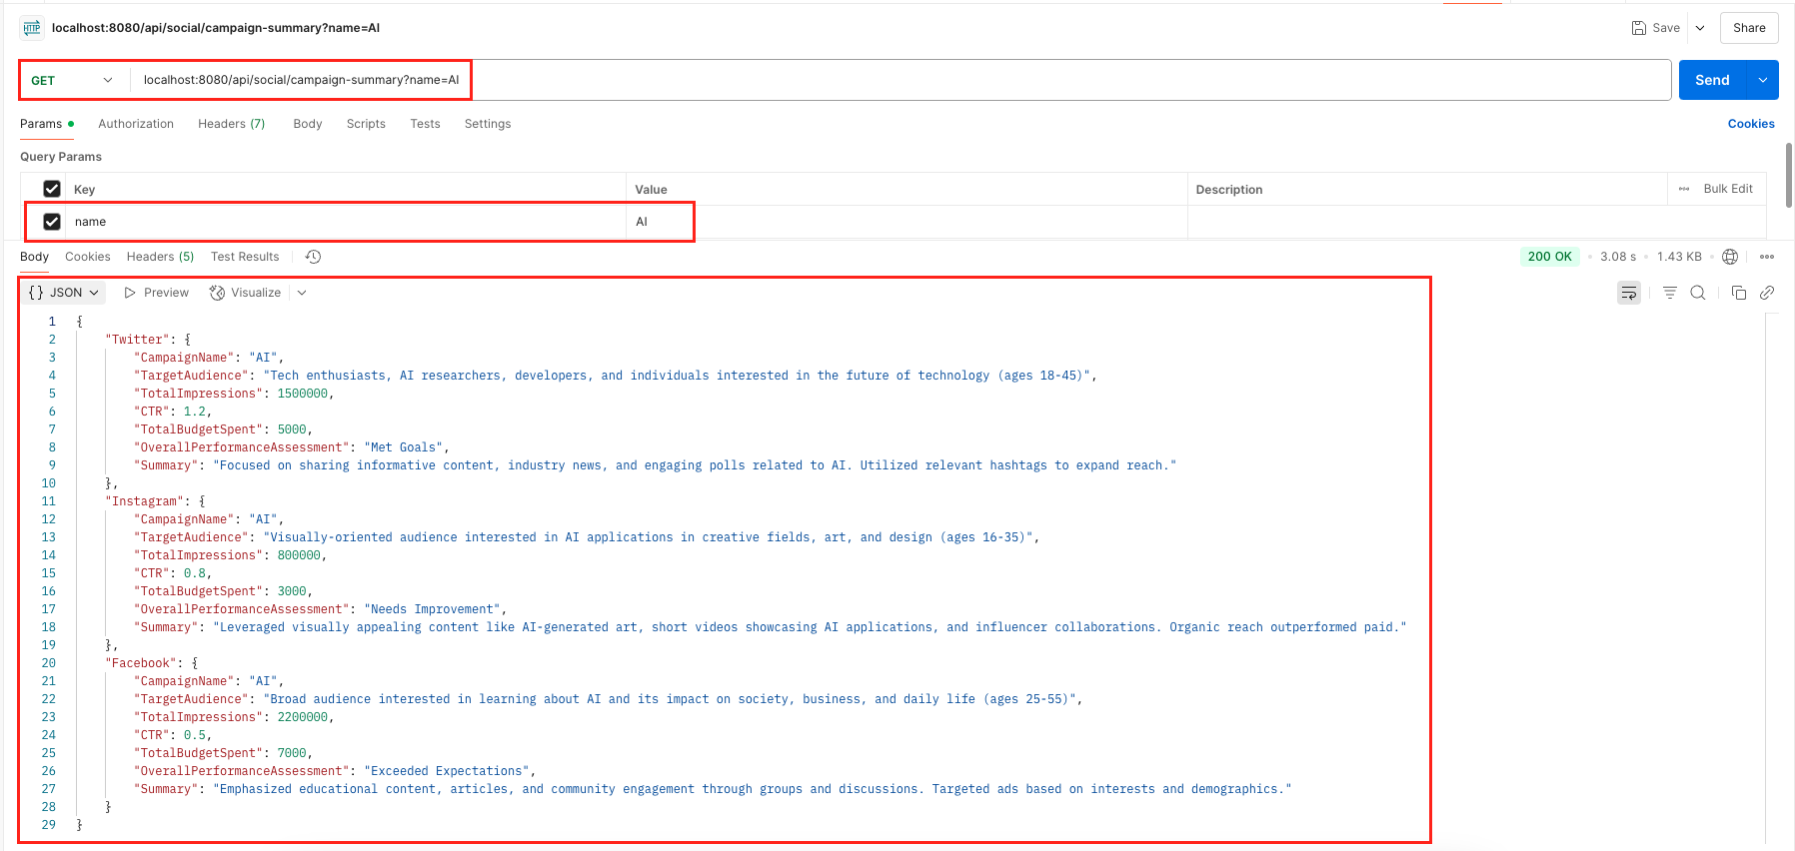Toggle the select-all checkbox in Key header

(52, 189)
